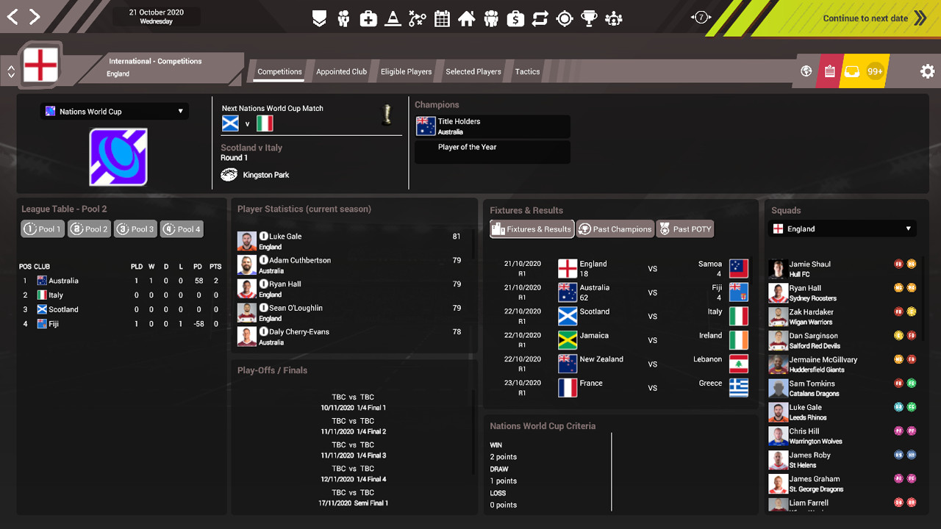Click the transfers arrows icon
This screenshot has width=941, height=529.
tap(540, 18)
